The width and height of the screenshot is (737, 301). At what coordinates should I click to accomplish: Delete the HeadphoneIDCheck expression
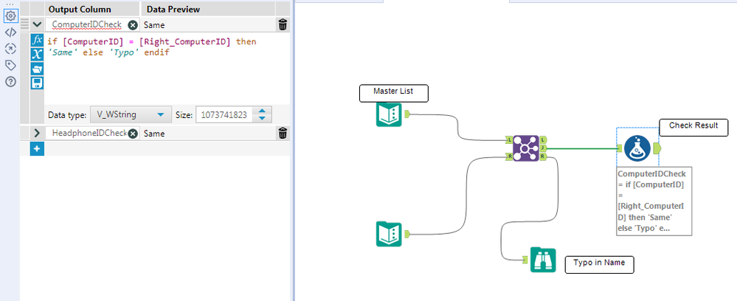pos(283,134)
